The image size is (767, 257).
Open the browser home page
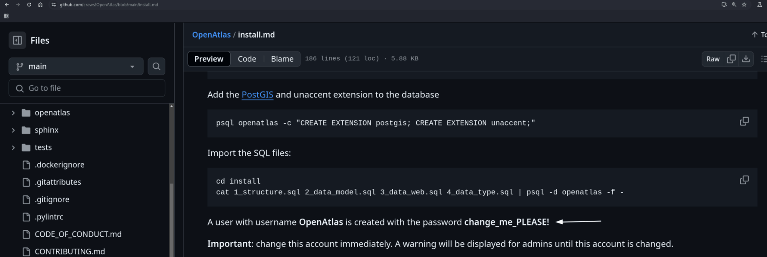click(40, 5)
